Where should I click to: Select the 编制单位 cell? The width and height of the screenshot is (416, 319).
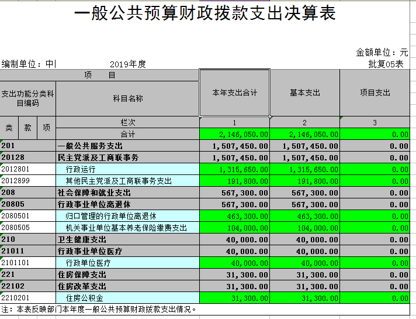28,64
